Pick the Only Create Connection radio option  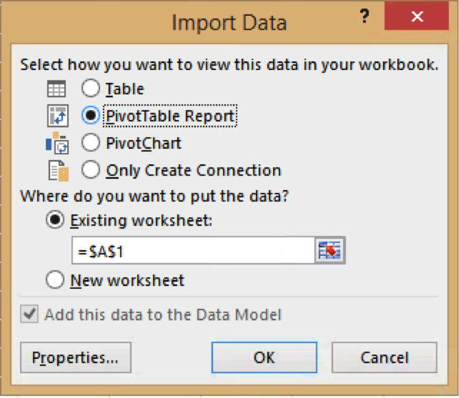pyautogui.click(x=90, y=170)
